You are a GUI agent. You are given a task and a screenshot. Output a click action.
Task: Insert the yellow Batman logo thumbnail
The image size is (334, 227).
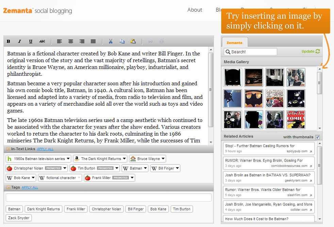pyautogui.click(x=254, y=99)
